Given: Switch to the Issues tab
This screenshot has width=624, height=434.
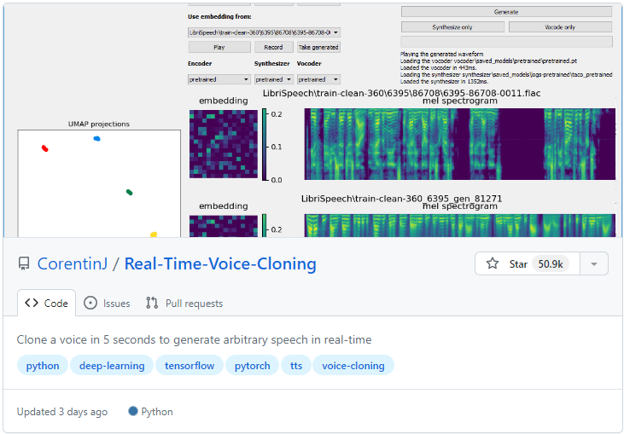Looking at the screenshot, I should click(107, 304).
